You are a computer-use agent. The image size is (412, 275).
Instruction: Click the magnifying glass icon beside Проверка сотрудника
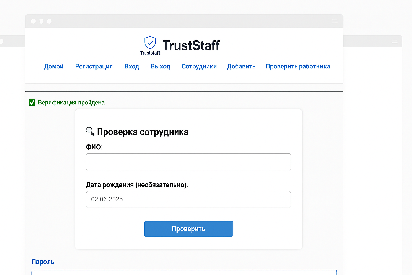[90, 131]
